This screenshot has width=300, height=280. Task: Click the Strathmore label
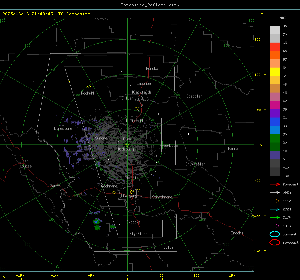click(162, 197)
